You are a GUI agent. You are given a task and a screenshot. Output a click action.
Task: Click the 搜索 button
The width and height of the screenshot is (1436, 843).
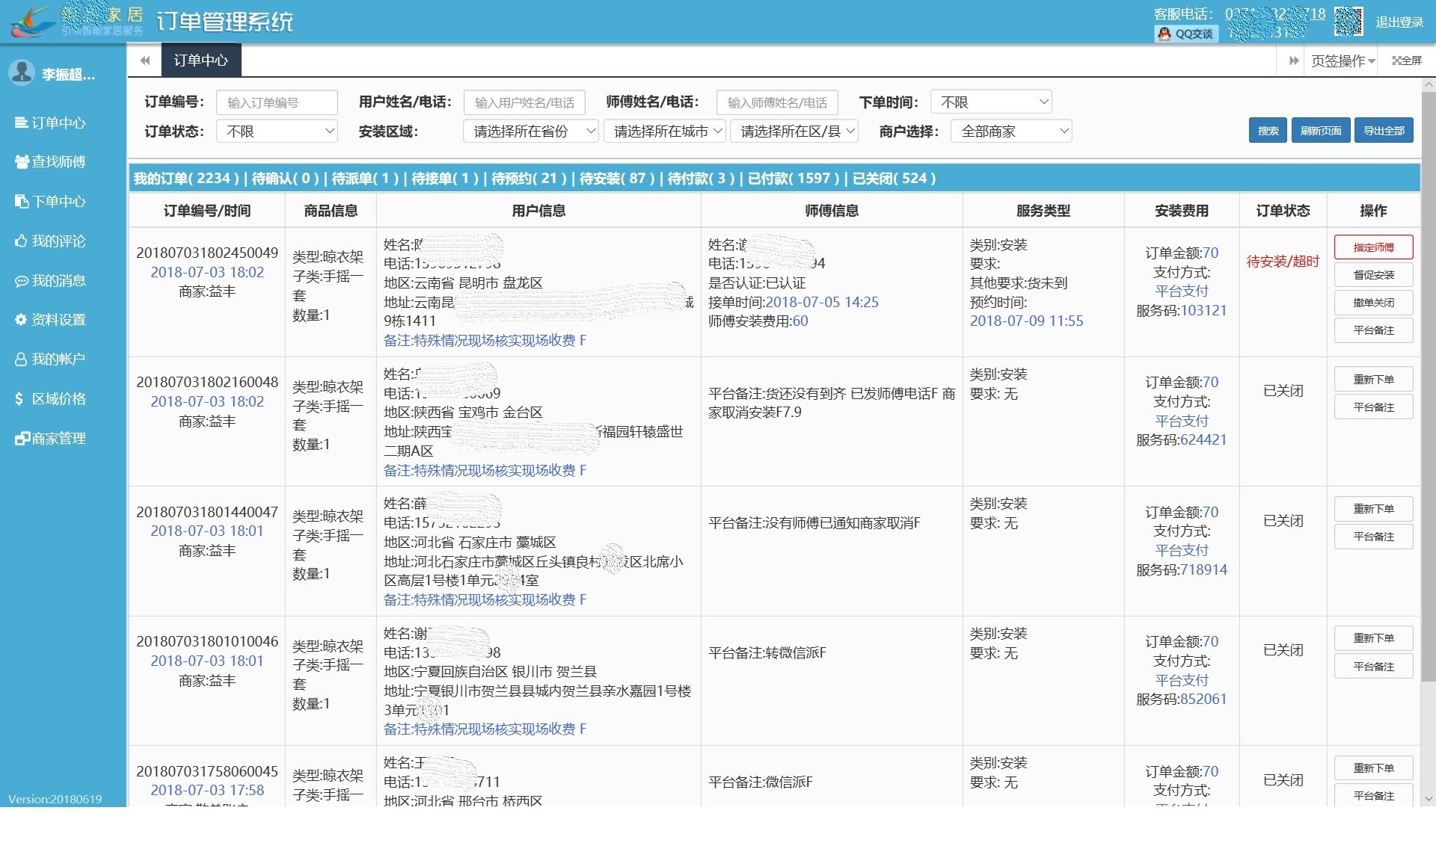[x=1268, y=130]
